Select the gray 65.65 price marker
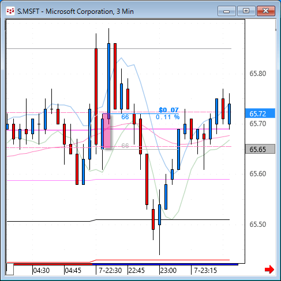Viewport: 281px width, 281px height. (x=260, y=149)
